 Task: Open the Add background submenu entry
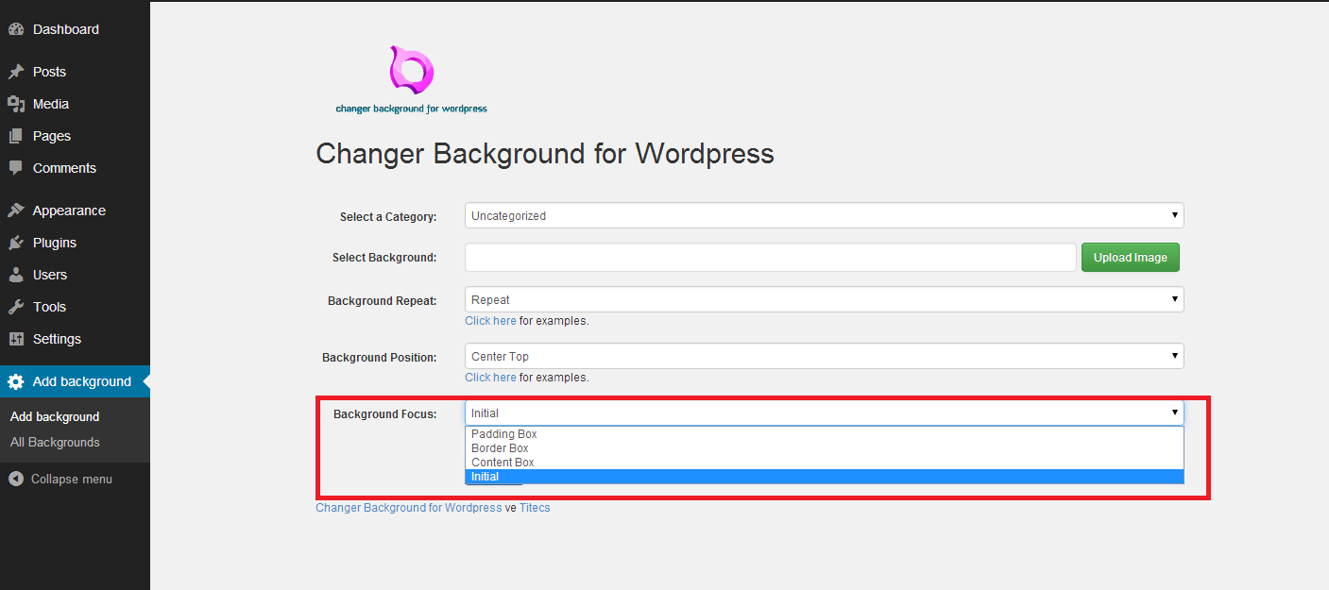pos(55,416)
